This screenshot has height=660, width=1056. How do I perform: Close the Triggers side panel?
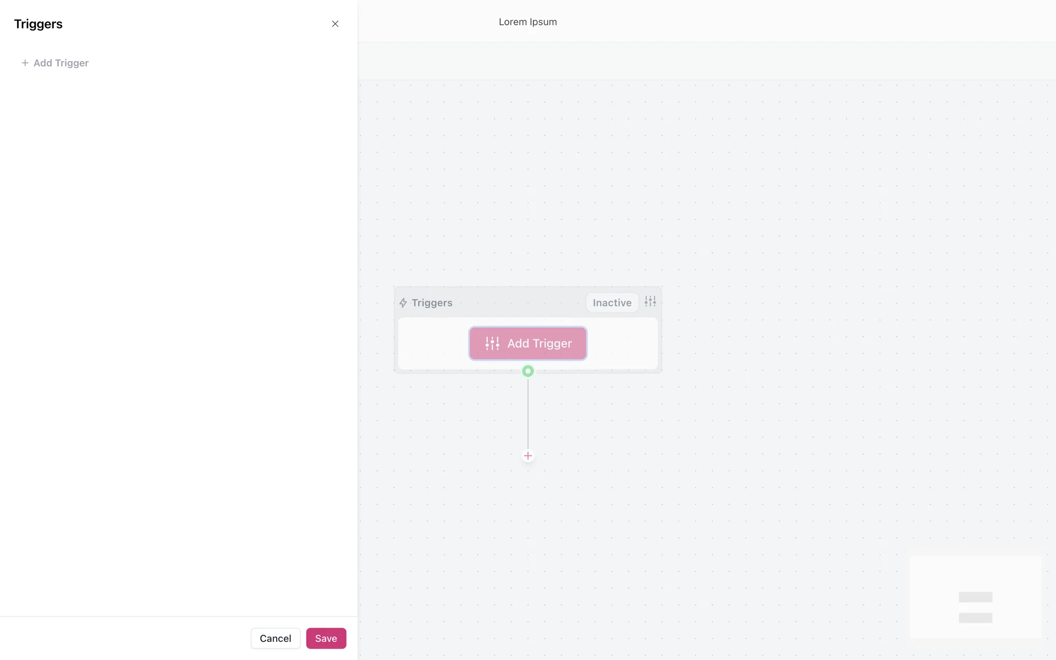point(335,24)
